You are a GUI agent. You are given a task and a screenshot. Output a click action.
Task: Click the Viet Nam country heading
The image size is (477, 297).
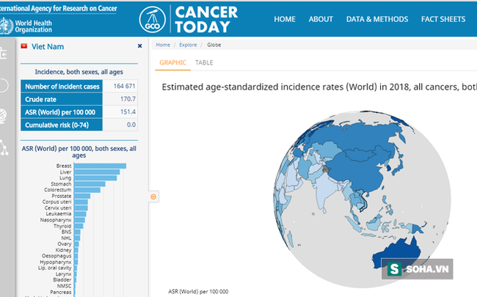pos(48,46)
